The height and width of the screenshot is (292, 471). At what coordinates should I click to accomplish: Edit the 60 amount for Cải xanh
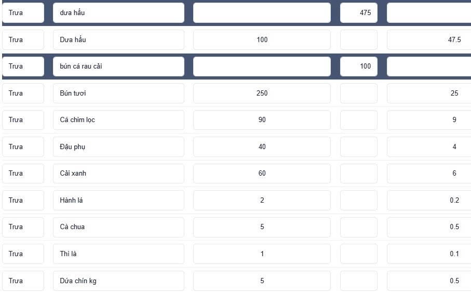tap(262, 174)
